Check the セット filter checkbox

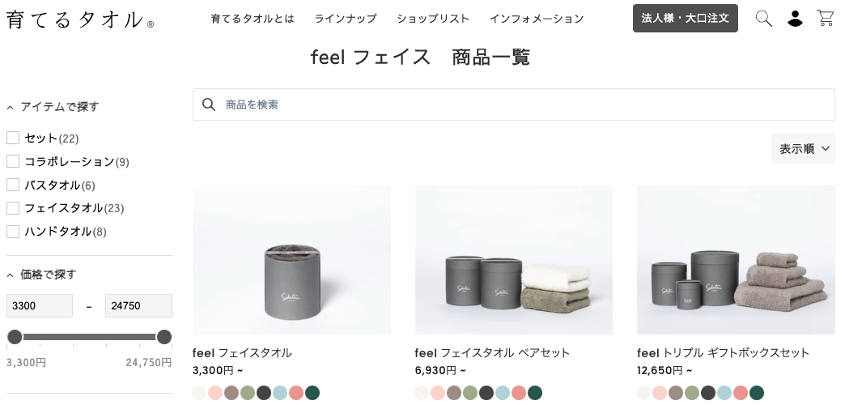[x=13, y=138]
